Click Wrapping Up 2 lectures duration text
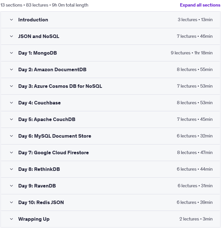The image size is (221, 228). [196, 219]
